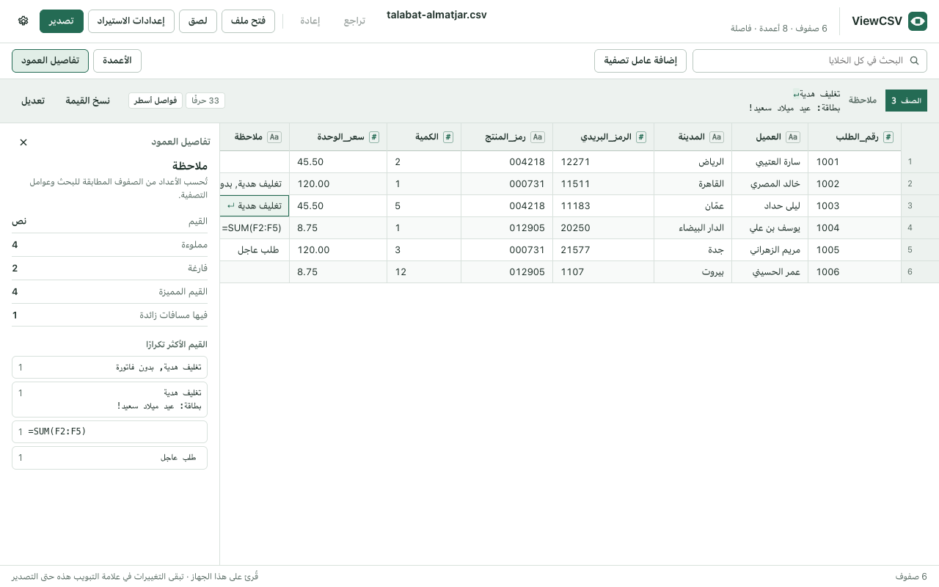Viewport: 939px width, 587px height.
Task: Click the city cell القاهرة
Action: [x=693, y=184]
